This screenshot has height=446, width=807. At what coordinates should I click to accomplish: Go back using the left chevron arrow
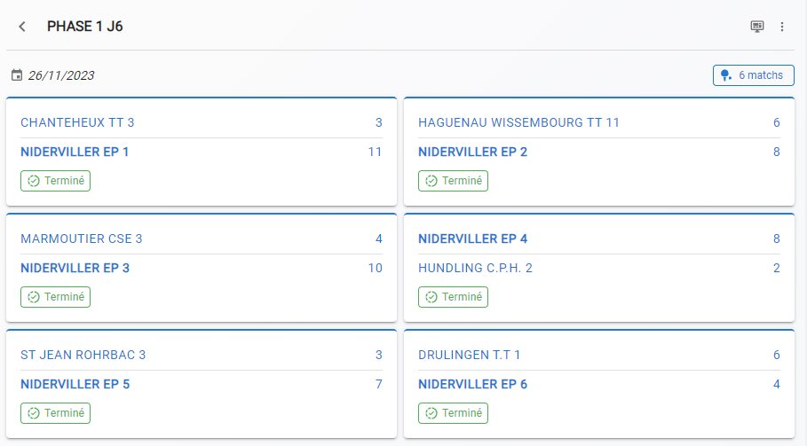[x=22, y=27]
